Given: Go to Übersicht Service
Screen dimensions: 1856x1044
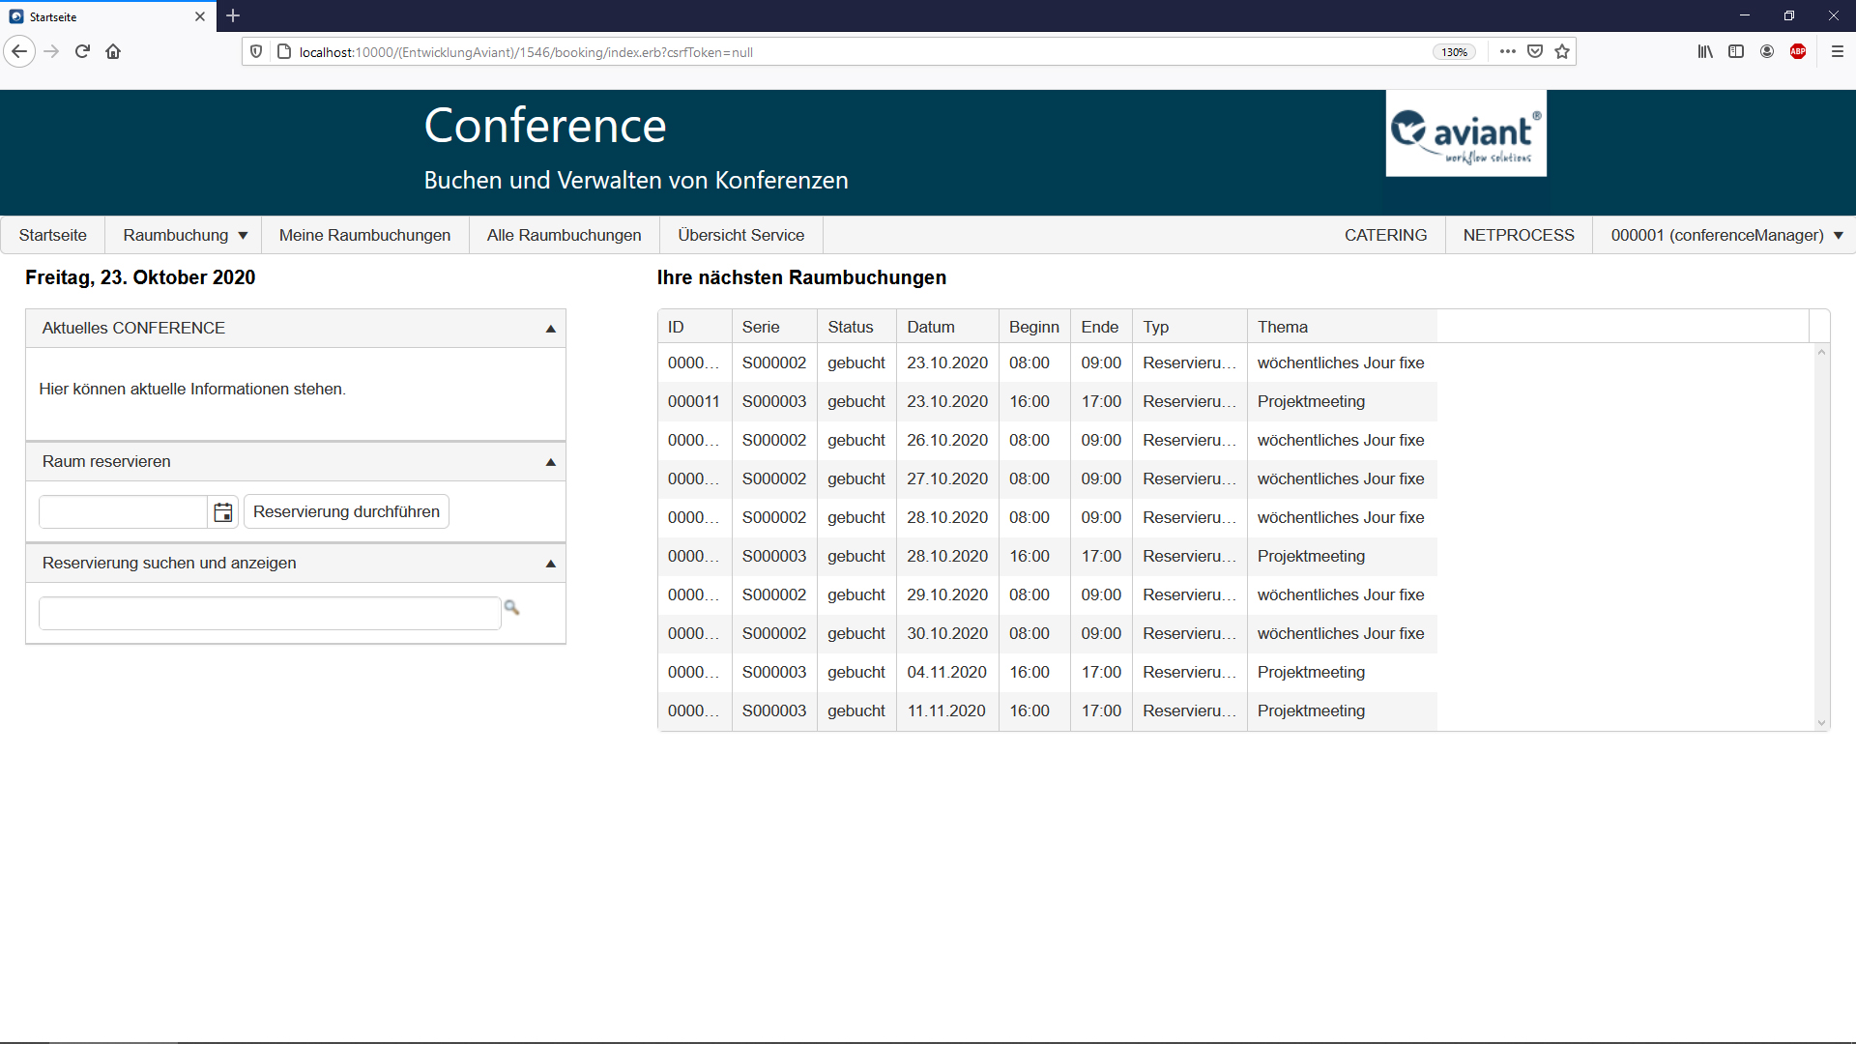Looking at the screenshot, I should pyautogui.click(x=740, y=235).
